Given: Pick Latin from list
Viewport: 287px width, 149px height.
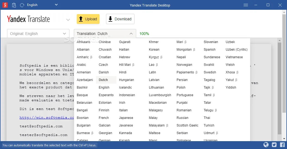Looking at the screenshot, I should point(152,72).
